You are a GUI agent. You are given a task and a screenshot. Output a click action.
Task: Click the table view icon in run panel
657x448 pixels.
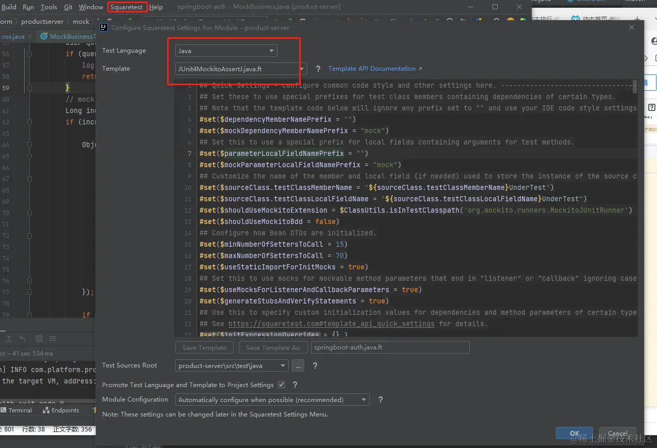39,339
